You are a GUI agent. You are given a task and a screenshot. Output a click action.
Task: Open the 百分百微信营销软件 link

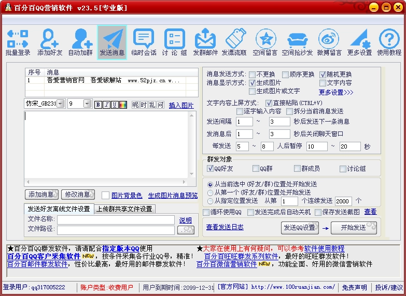(227, 264)
